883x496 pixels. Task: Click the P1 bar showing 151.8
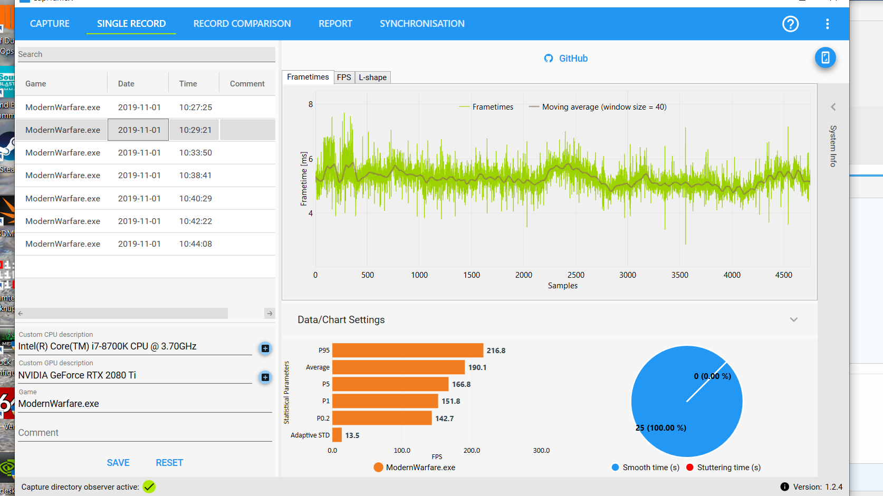pyautogui.click(x=385, y=401)
